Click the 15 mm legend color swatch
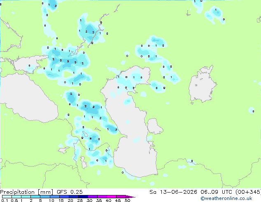The width and height of the screenshot is (261, 202). pyautogui.click(x=64, y=197)
